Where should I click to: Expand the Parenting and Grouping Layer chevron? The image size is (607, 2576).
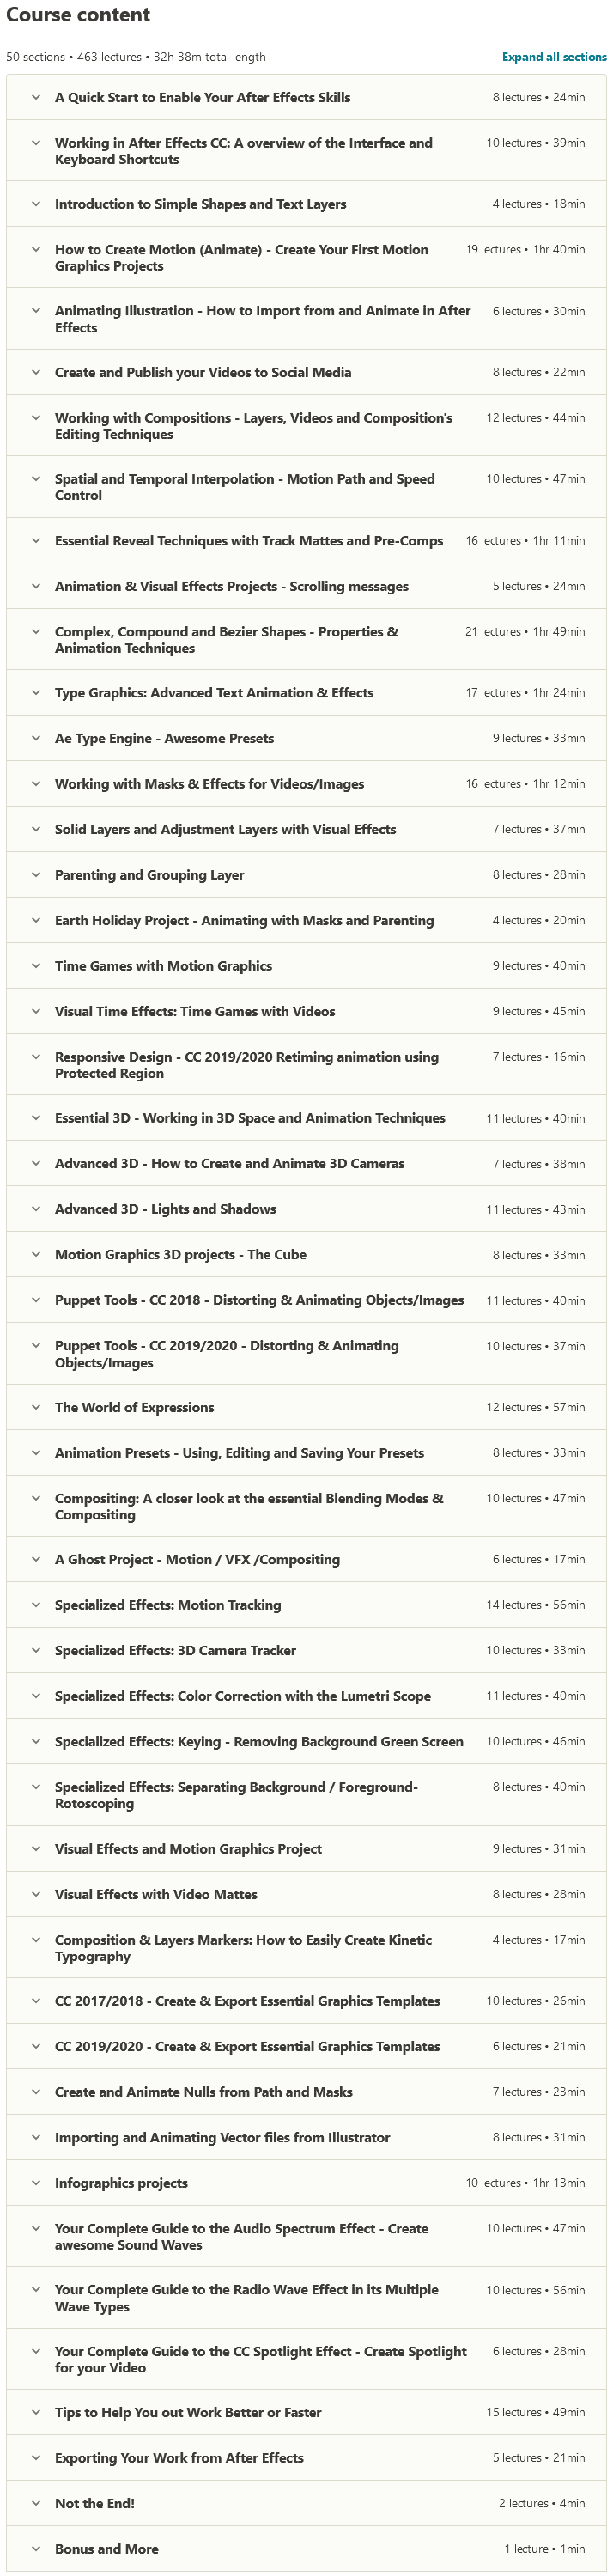click(36, 875)
